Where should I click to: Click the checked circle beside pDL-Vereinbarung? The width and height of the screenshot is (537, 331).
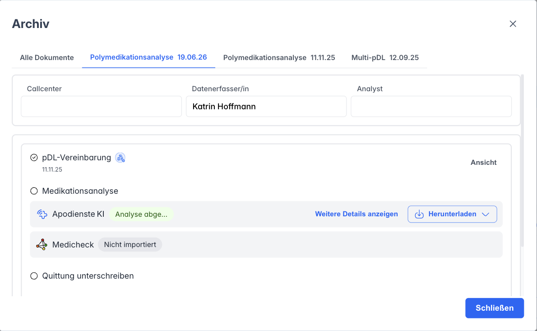tap(34, 158)
